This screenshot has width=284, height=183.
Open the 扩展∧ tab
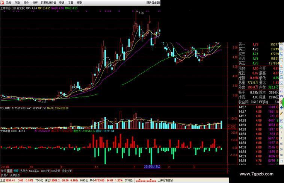coord(5,175)
